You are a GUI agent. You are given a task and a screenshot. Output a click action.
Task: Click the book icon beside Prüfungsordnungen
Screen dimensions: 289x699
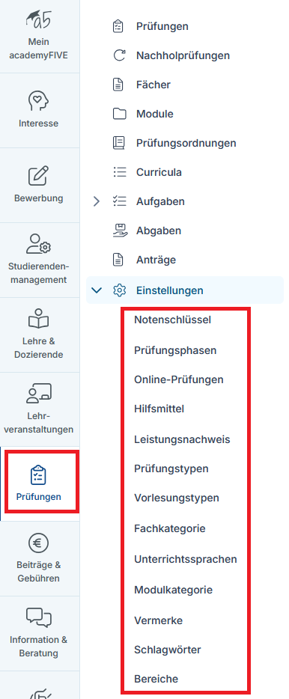pyautogui.click(x=118, y=143)
